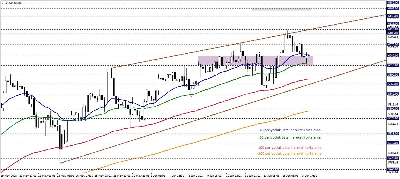The width and height of the screenshot is (400, 179).
Task: Click the 100 periyotluk üstel hareketli ortalama label
Action: [x=290, y=148]
